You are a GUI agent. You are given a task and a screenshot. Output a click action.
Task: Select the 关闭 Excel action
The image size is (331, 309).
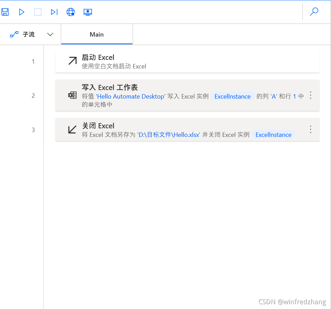(188, 130)
